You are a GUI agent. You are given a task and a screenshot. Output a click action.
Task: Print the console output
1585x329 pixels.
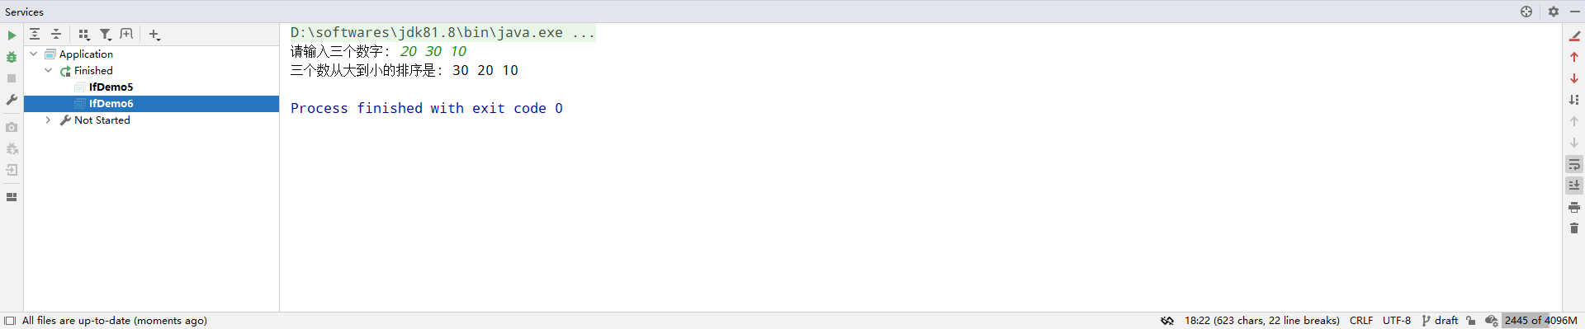(1574, 207)
